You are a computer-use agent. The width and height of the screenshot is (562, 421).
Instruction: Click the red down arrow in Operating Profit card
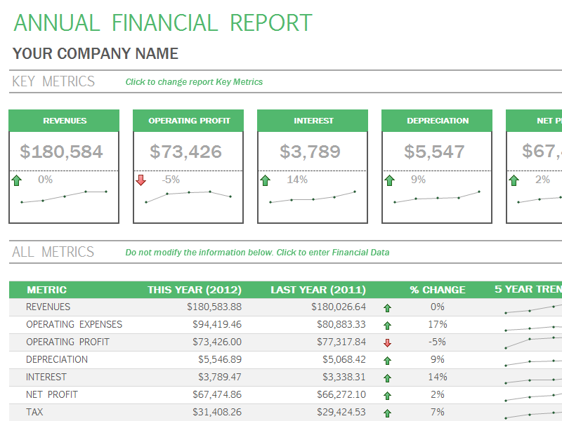[140, 181]
